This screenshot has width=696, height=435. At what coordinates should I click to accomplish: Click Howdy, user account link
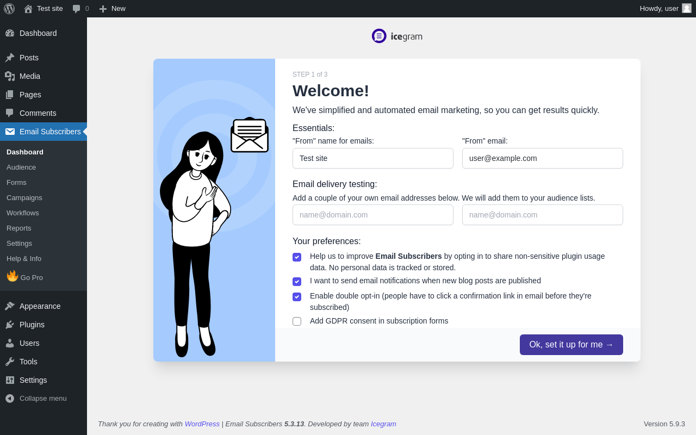click(666, 9)
